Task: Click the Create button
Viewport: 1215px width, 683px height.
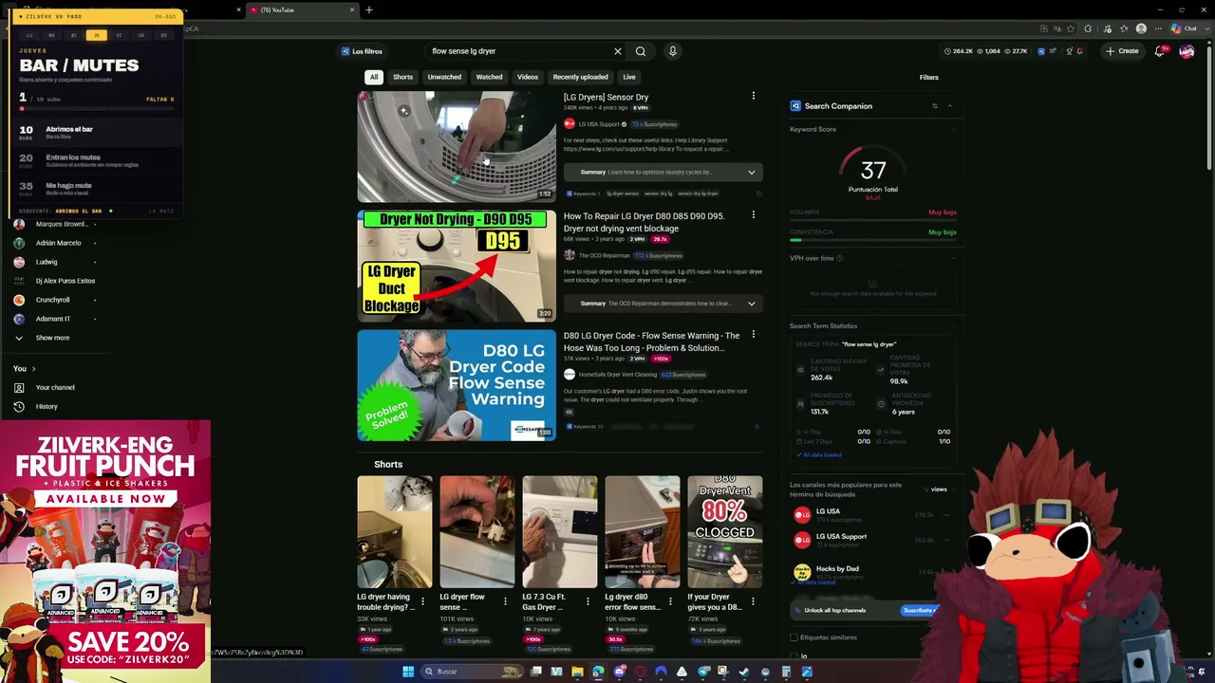Action: (1122, 51)
